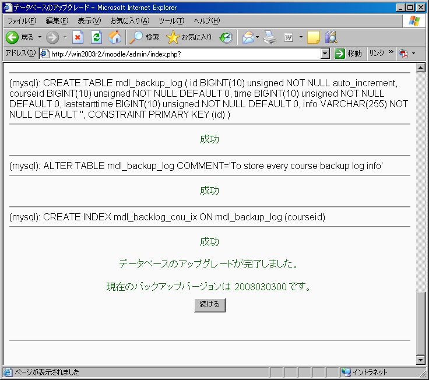Click first 成功 below CREATE TABLE
This screenshot has width=429, height=380.
click(209, 139)
